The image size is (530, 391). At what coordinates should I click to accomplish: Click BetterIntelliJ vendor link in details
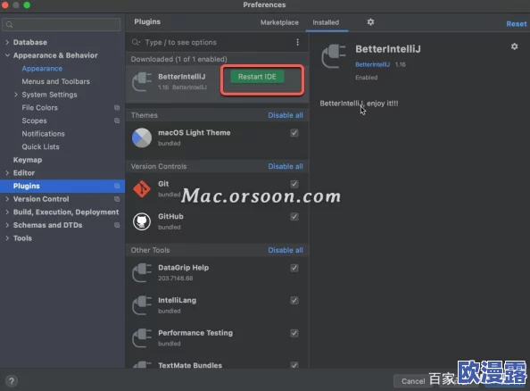(372, 64)
